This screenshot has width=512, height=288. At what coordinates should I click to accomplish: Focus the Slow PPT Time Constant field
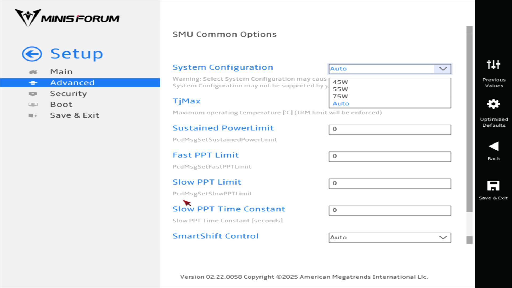coord(390,211)
